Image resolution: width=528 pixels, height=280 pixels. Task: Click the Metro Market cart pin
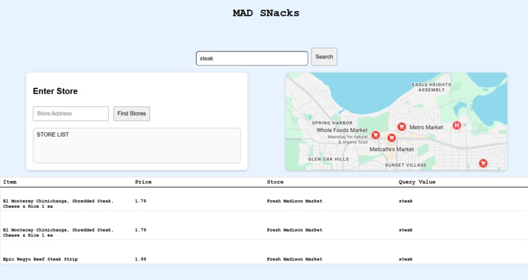[x=401, y=127]
